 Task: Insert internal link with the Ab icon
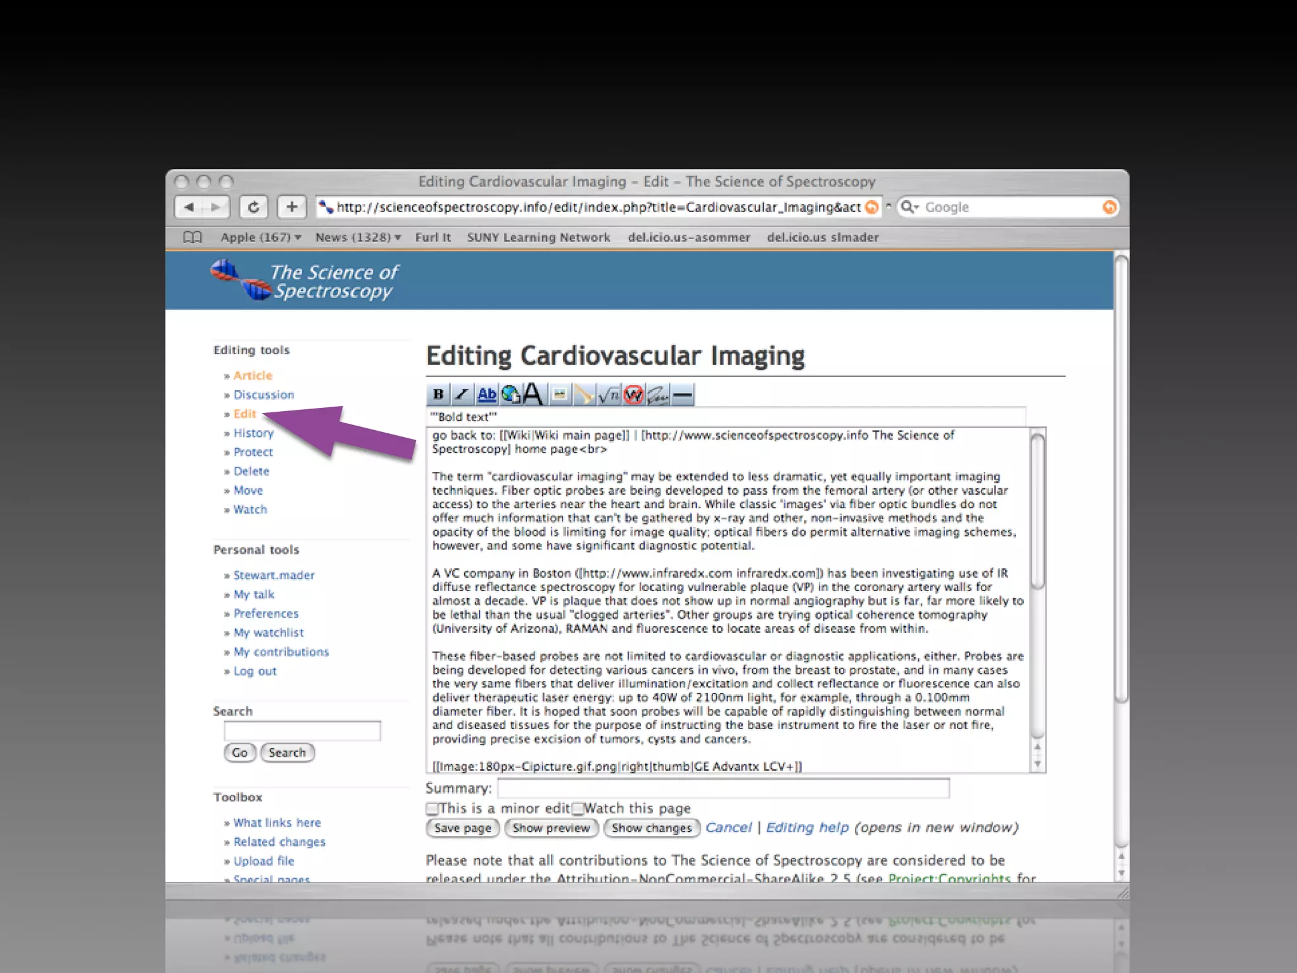486,395
